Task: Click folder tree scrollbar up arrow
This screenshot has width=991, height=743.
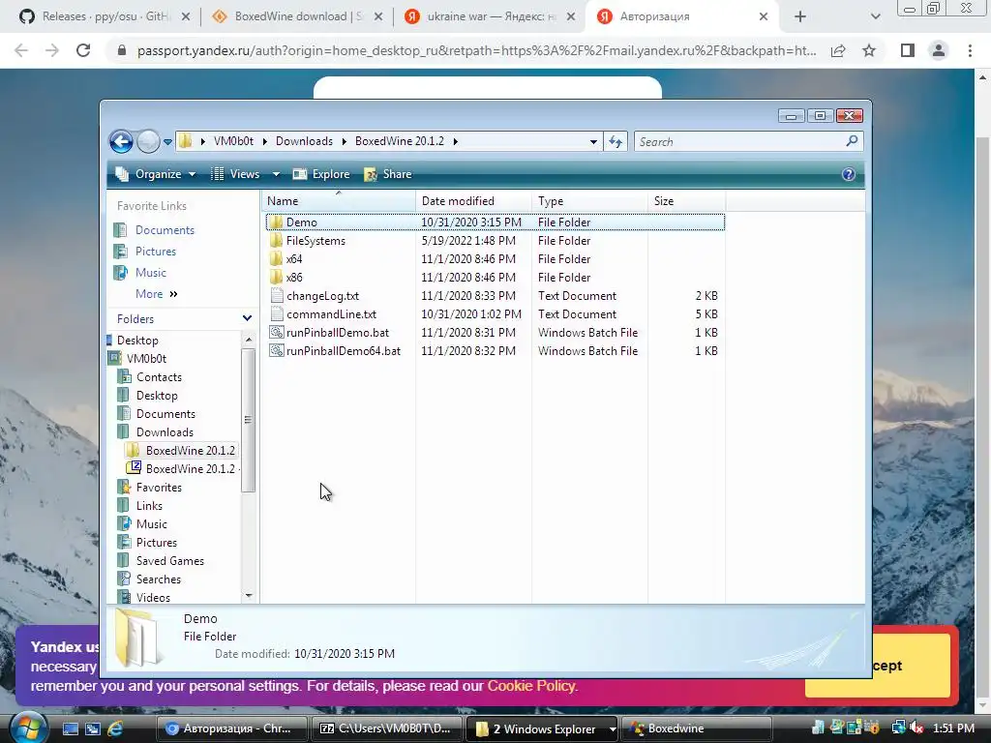Action: [249, 340]
